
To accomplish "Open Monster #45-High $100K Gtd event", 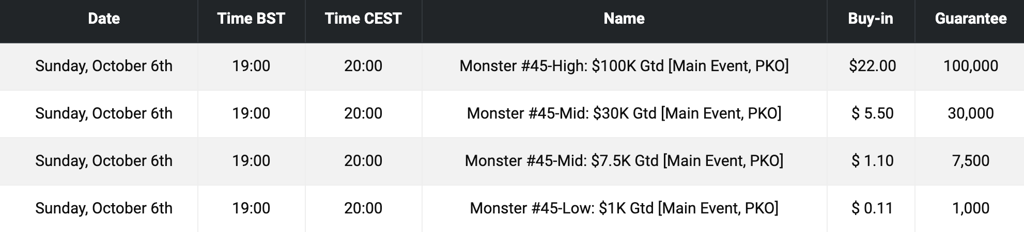I will coord(624,66).
